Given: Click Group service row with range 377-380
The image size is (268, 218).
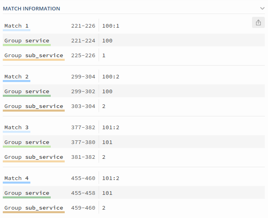Looking at the screenshot, I should coord(134,142).
